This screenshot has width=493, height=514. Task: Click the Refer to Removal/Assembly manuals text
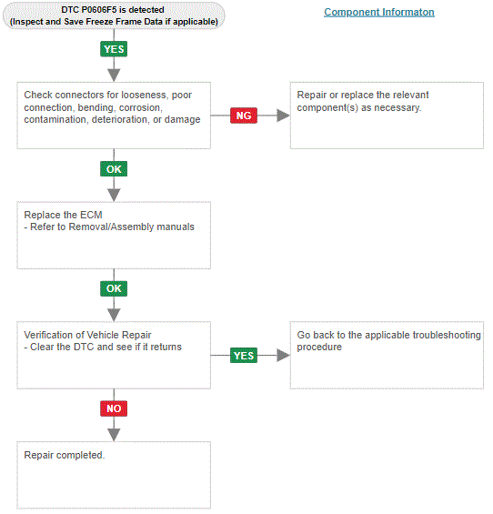[109, 227]
